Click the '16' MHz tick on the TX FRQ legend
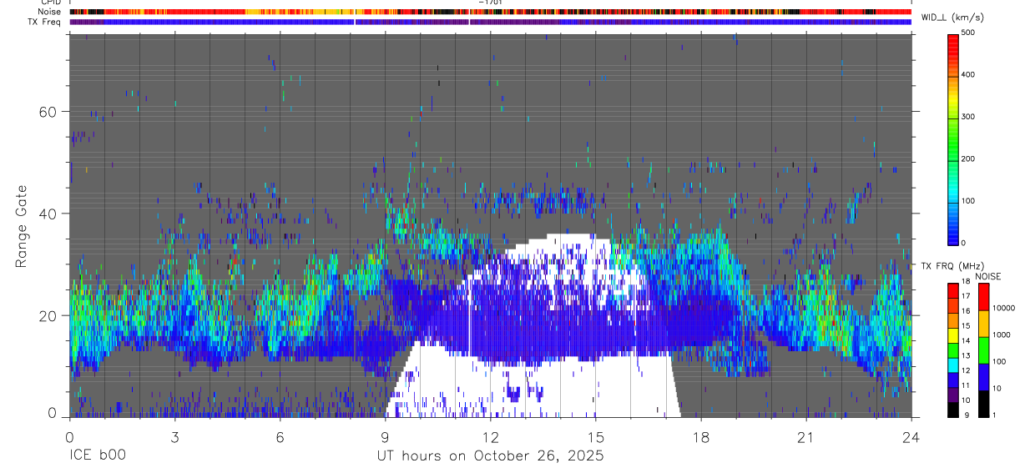 point(967,311)
